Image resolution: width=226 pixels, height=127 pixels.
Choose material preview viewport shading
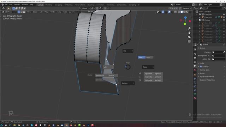pos(184,12)
